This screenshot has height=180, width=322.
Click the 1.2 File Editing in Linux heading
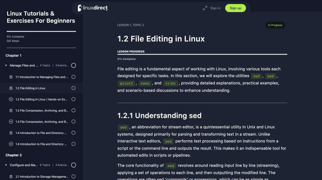[x=161, y=39]
